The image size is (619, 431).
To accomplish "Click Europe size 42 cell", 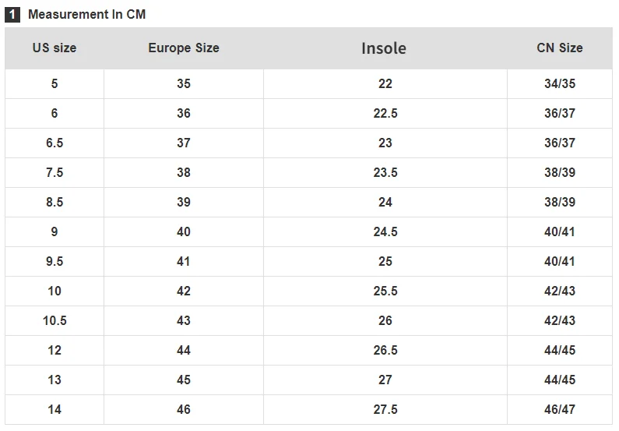I will tap(184, 291).
